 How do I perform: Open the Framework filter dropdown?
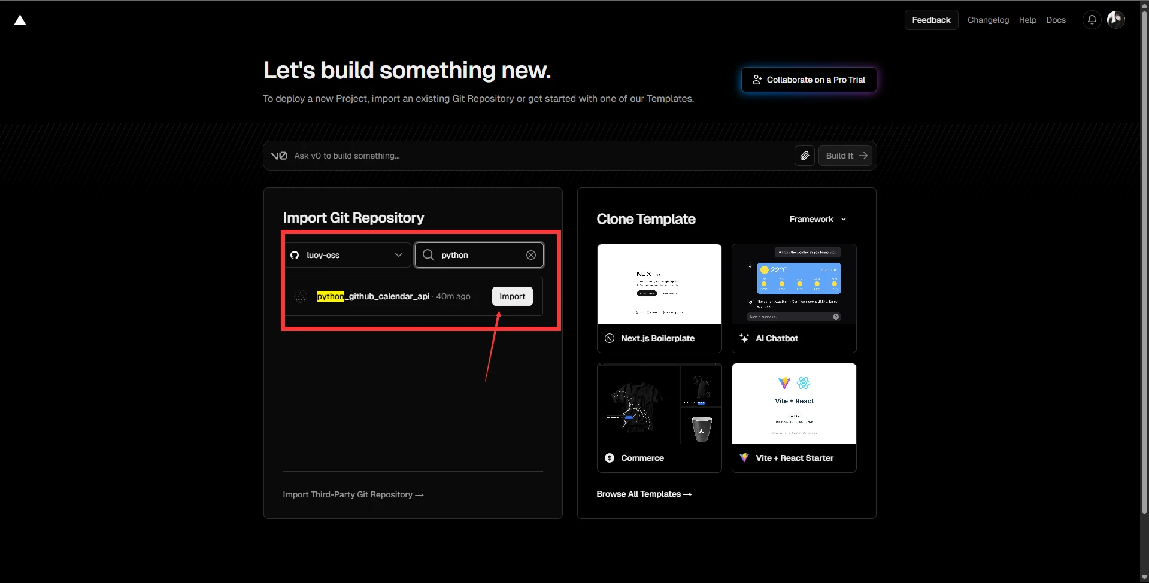click(817, 219)
